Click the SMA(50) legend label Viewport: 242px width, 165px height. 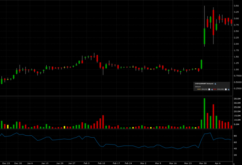pos(205,89)
